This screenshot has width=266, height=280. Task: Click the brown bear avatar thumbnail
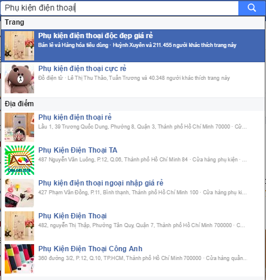[19, 79]
